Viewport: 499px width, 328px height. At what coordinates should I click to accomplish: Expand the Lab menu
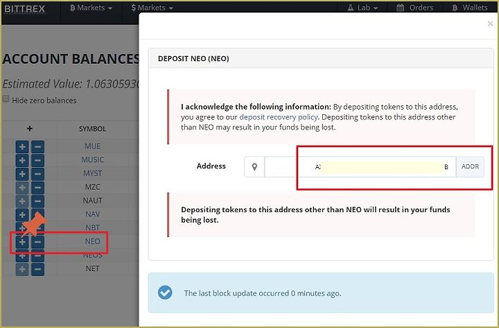pos(362,8)
